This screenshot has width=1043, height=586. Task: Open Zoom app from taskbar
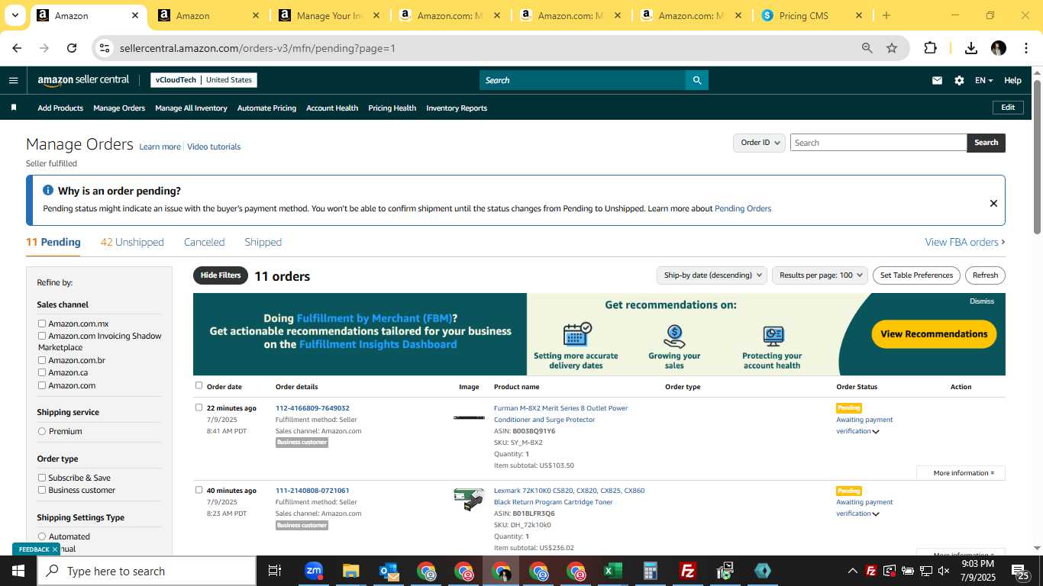pos(314,571)
